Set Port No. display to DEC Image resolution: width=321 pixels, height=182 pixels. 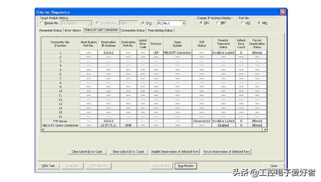pos(243,23)
